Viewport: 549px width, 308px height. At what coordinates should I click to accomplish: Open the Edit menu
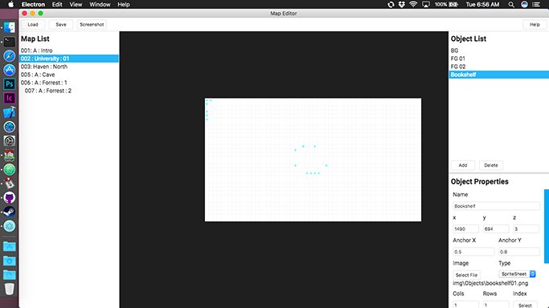click(x=57, y=4)
